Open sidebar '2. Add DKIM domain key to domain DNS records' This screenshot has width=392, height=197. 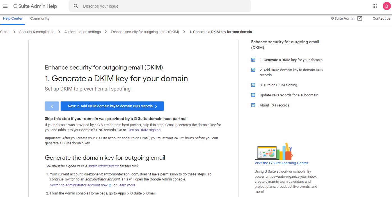[291, 72]
